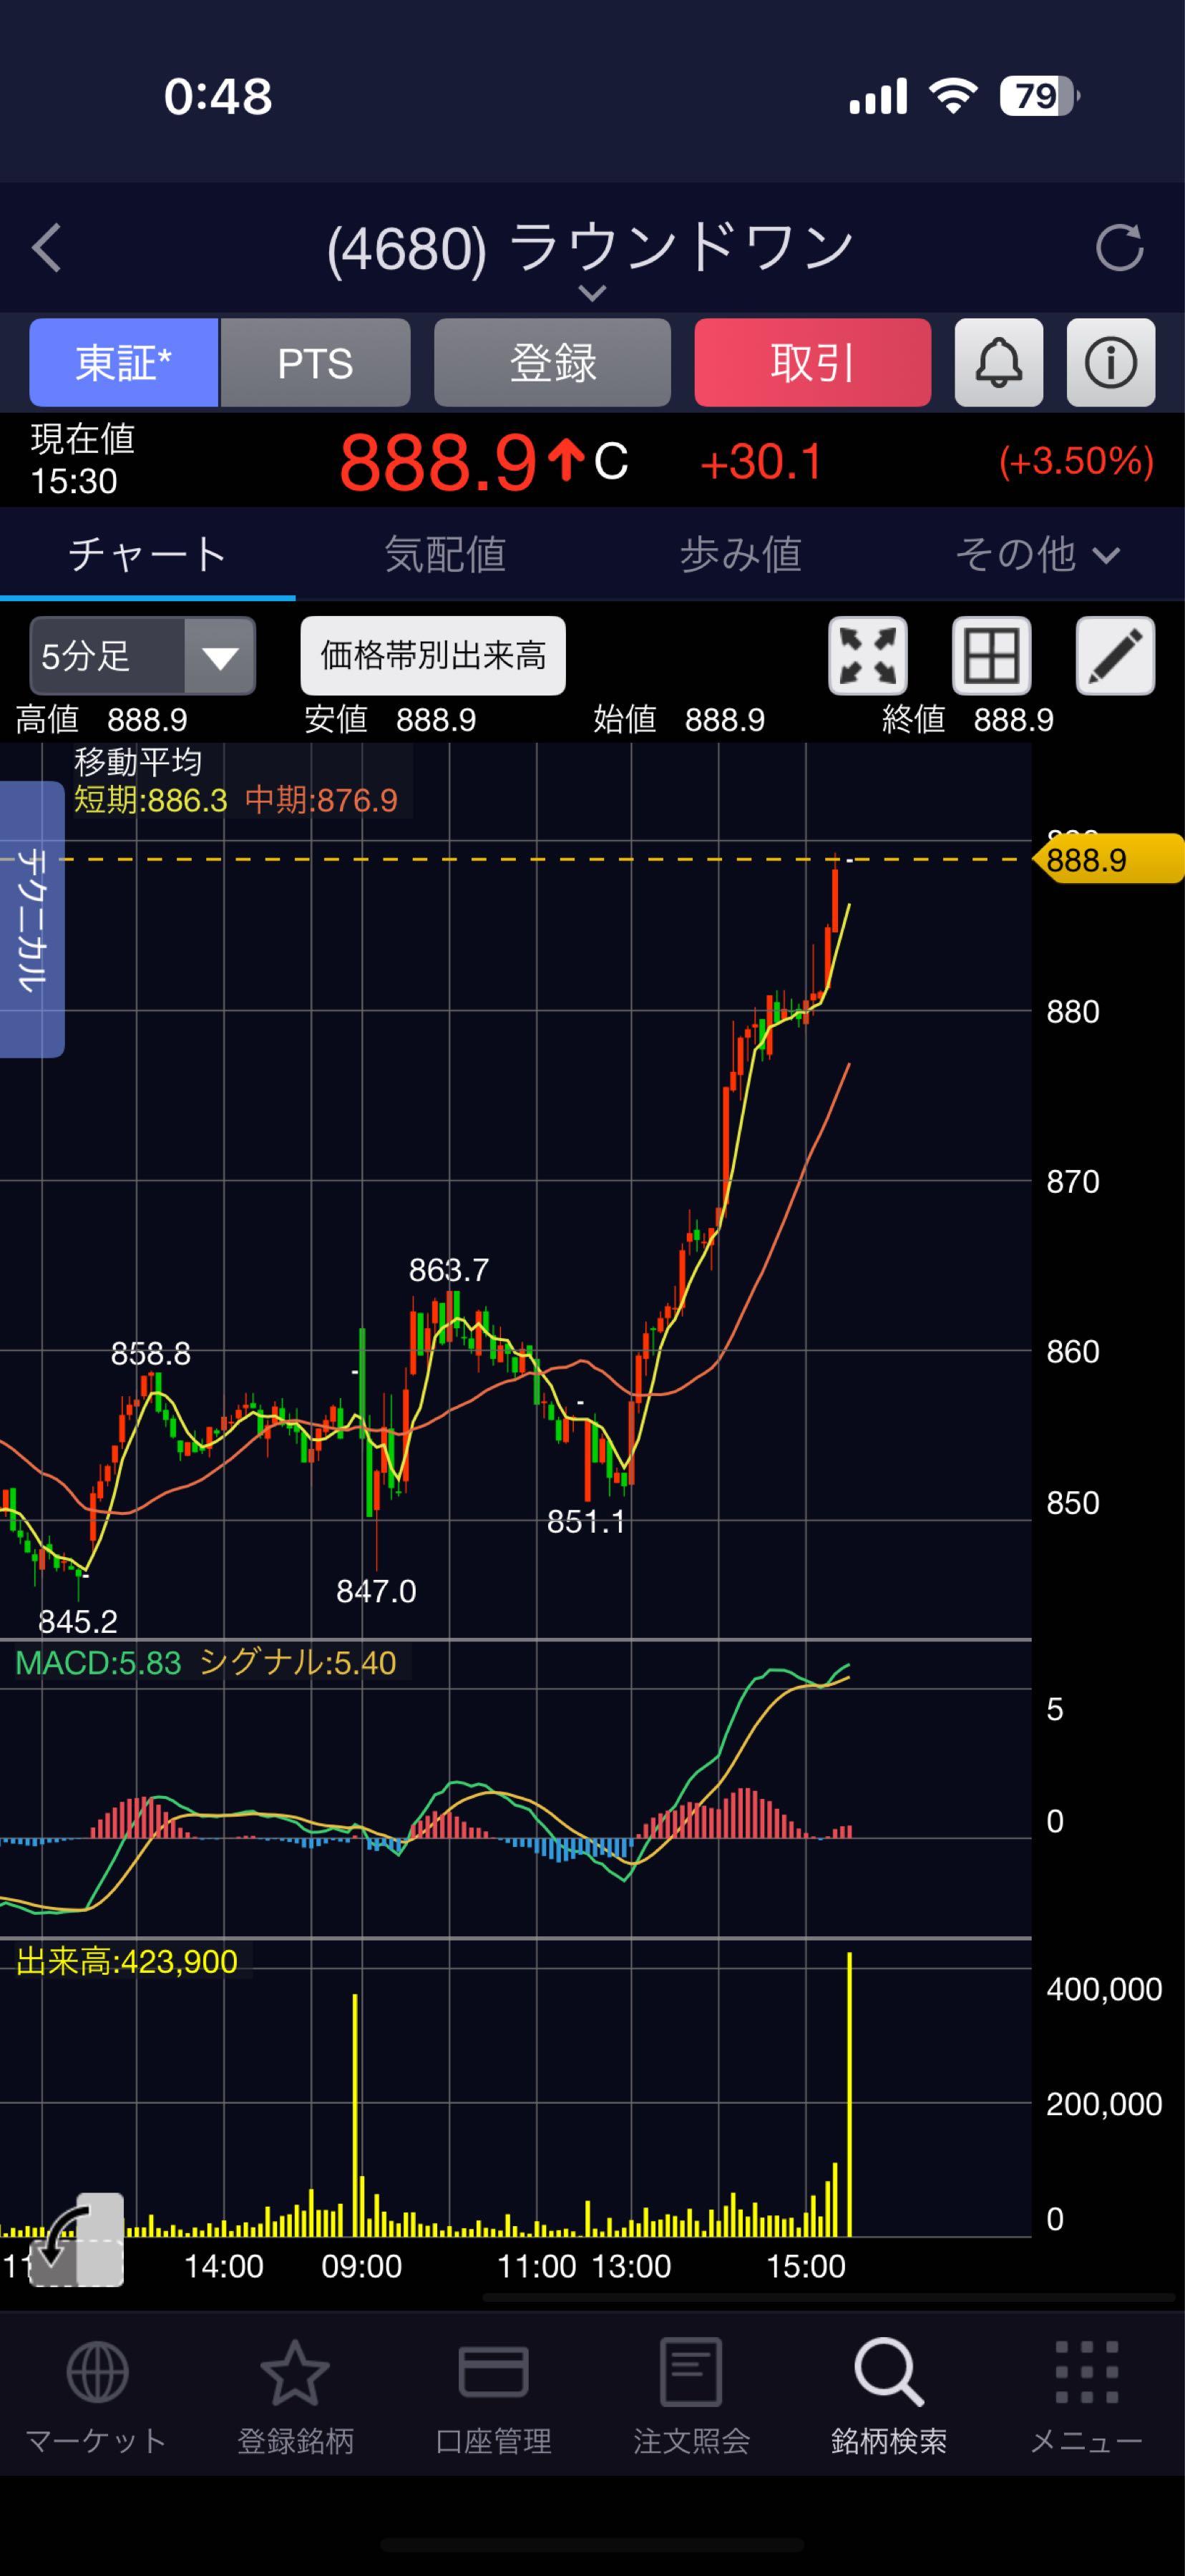
Task: Open 口座管理 card tab
Action: click(x=493, y=2397)
